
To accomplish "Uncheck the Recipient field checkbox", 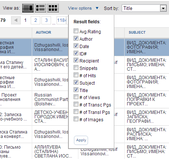I will tap(76, 60).
